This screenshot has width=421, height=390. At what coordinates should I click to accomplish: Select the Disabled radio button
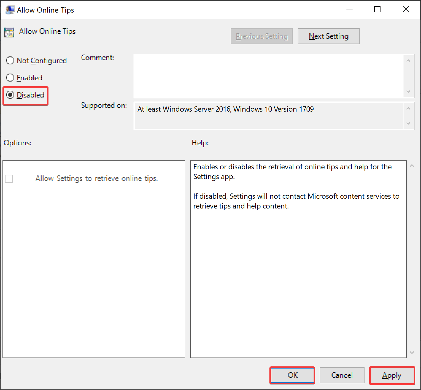click(x=10, y=95)
